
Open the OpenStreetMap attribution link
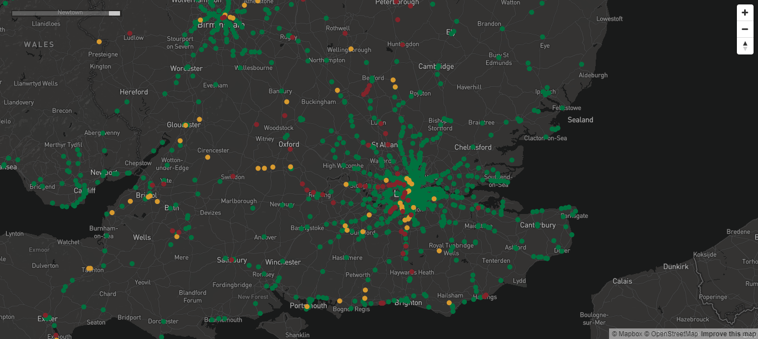tap(671, 334)
